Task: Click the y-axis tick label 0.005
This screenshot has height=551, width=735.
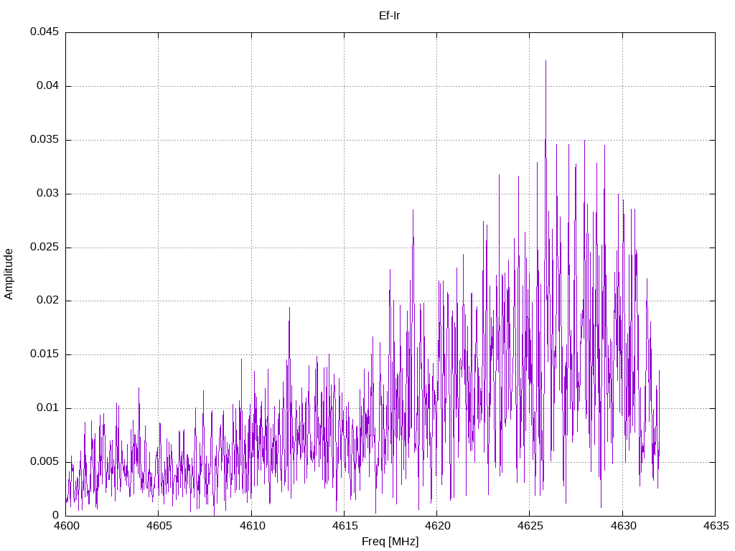Action: pyautogui.click(x=45, y=461)
